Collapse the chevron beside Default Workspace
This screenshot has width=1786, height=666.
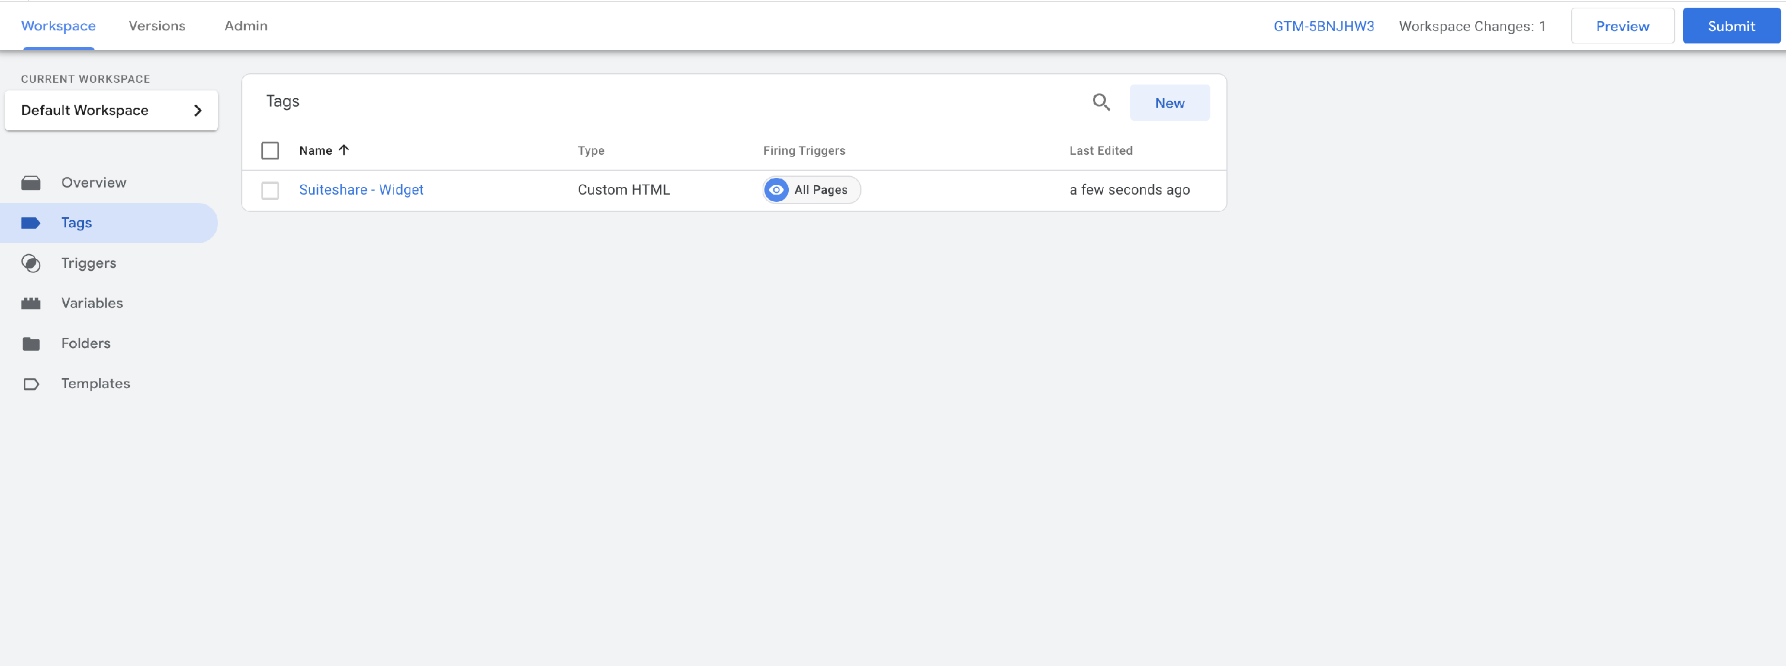(x=198, y=110)
